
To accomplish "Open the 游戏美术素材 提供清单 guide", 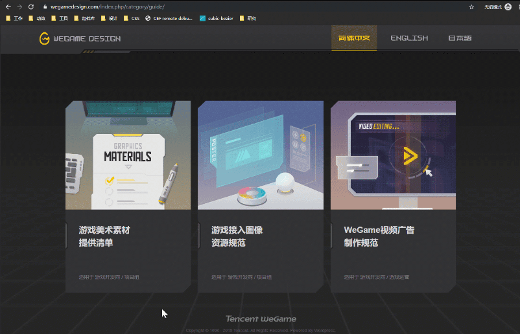I will 104,236.
